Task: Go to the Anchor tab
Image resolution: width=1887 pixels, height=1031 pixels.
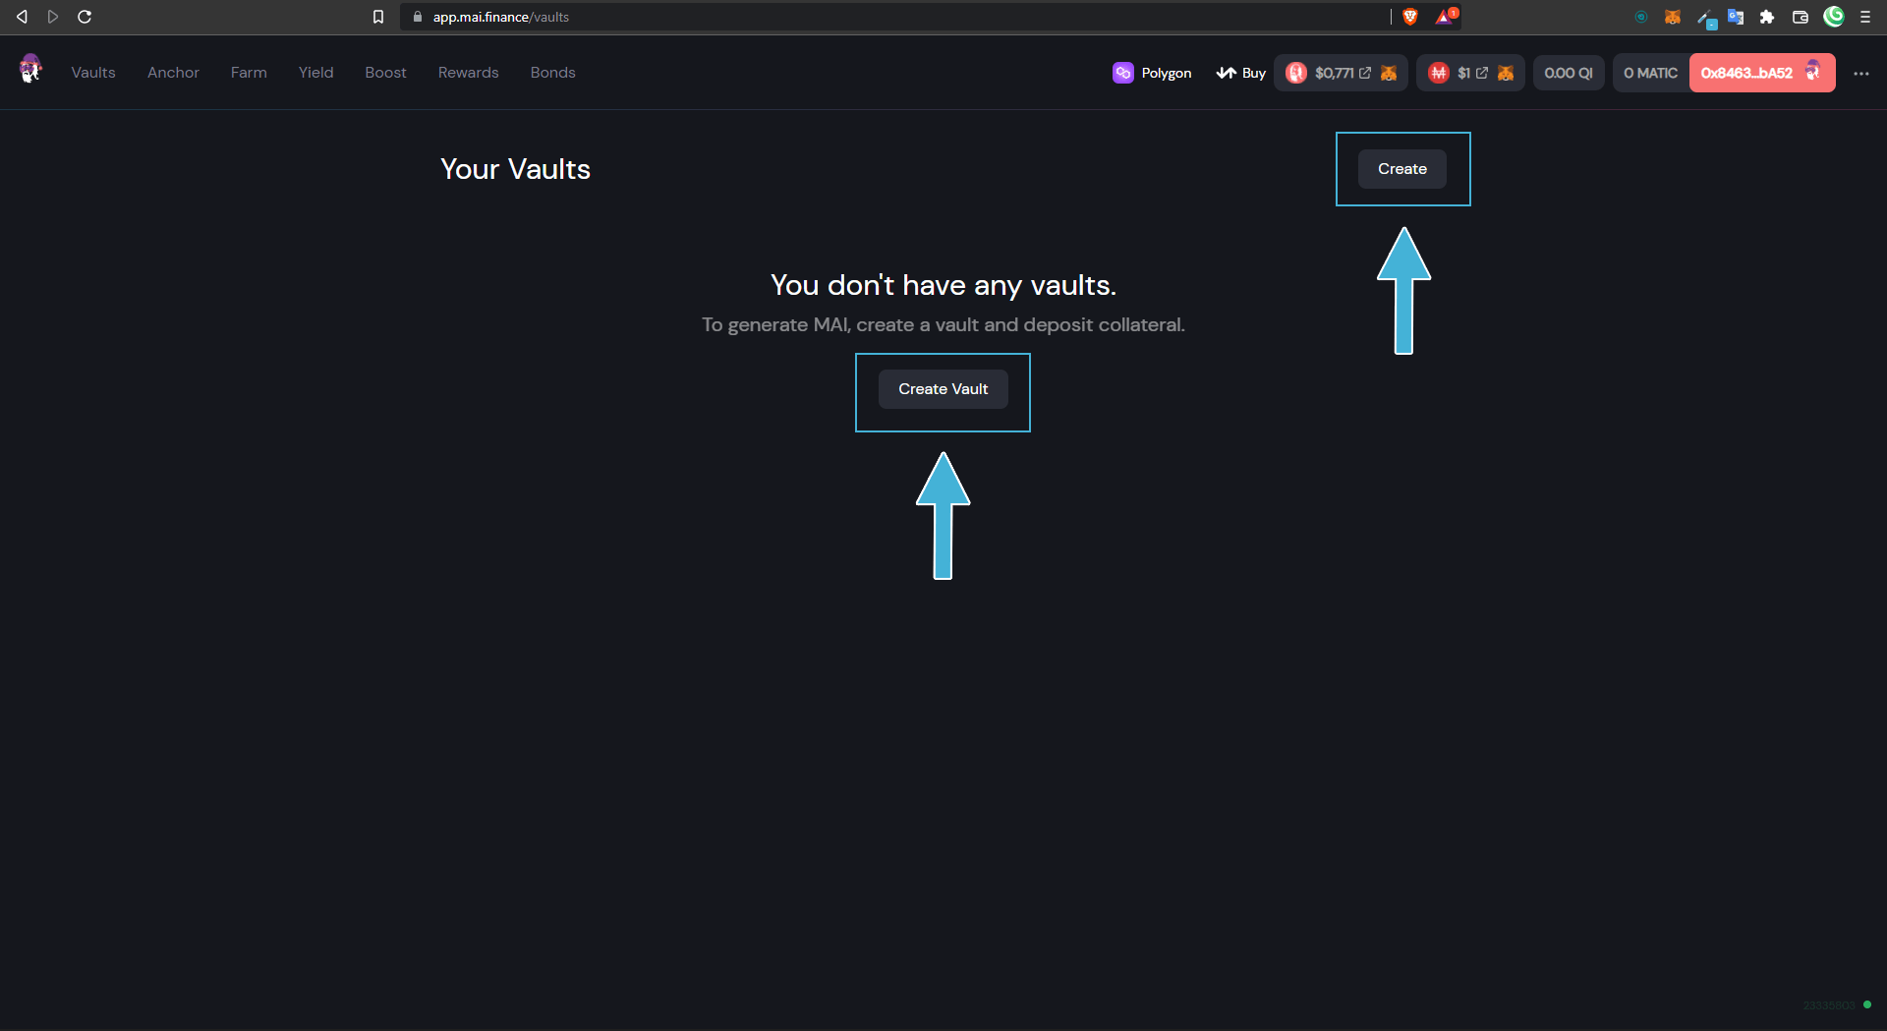Action: click(x=173, y=73)
